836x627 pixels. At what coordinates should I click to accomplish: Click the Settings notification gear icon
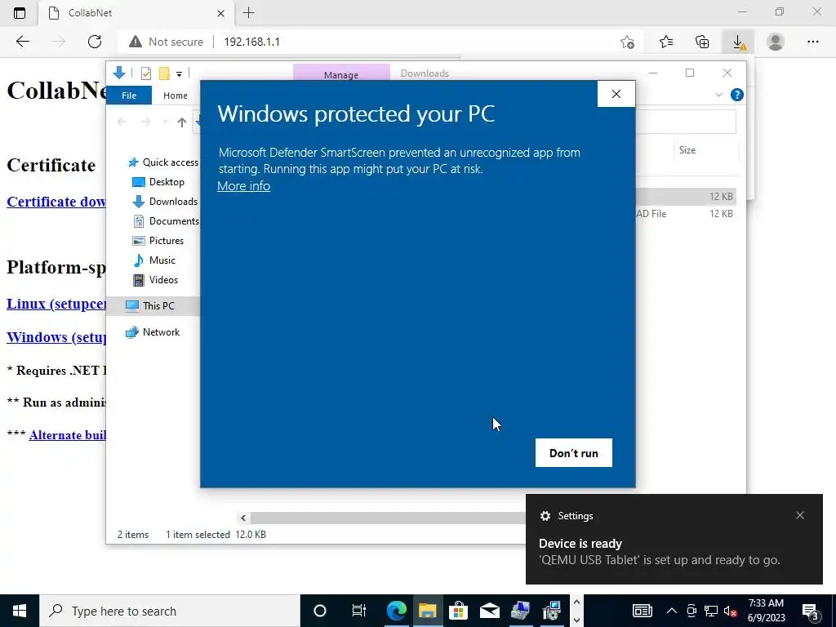tap(545, 516)
